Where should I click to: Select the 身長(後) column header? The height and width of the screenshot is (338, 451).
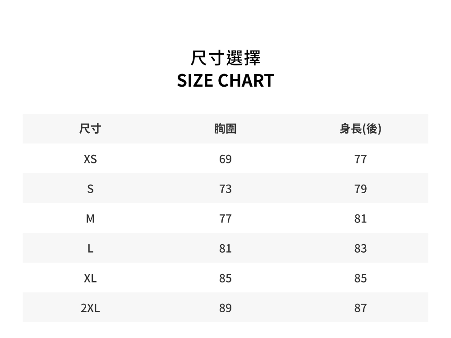(x=361, y=129)
